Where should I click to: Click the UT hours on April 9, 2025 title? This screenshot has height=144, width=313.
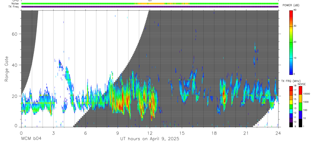(x=150, y=139)
